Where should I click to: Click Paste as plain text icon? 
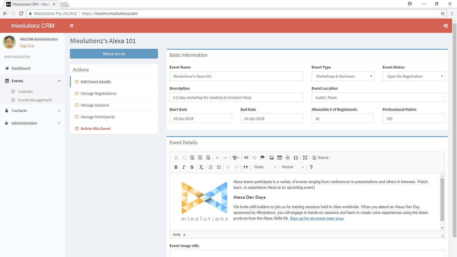point(200,158)
